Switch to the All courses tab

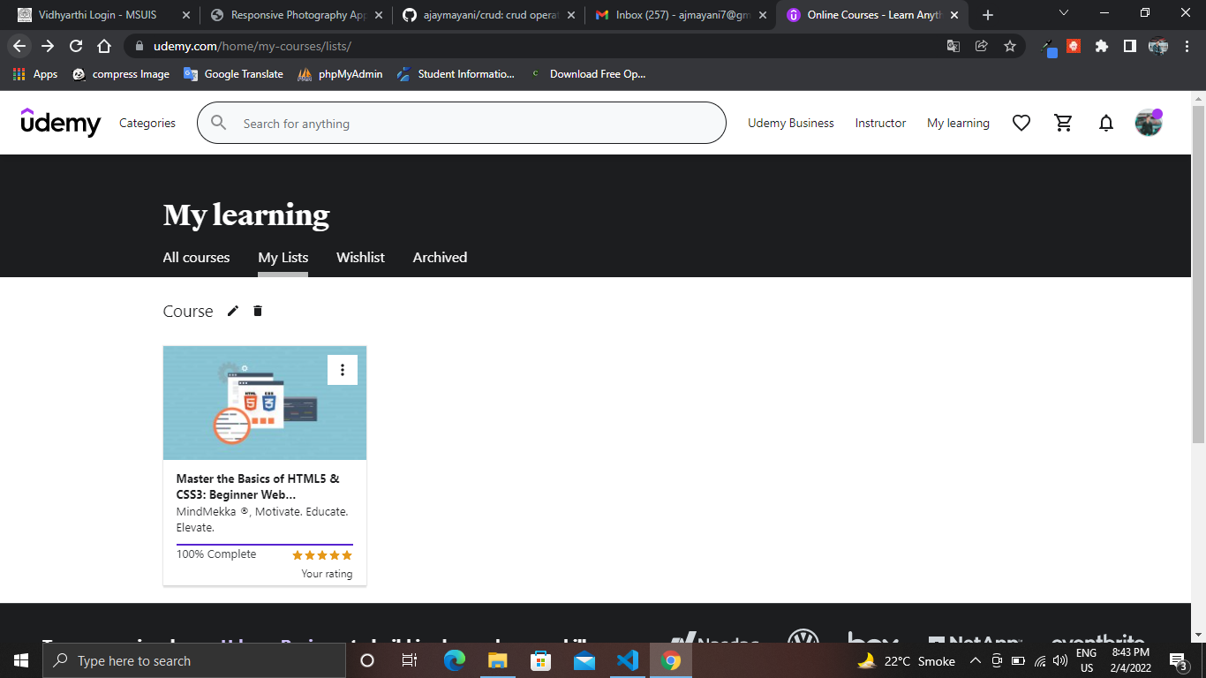196,258
